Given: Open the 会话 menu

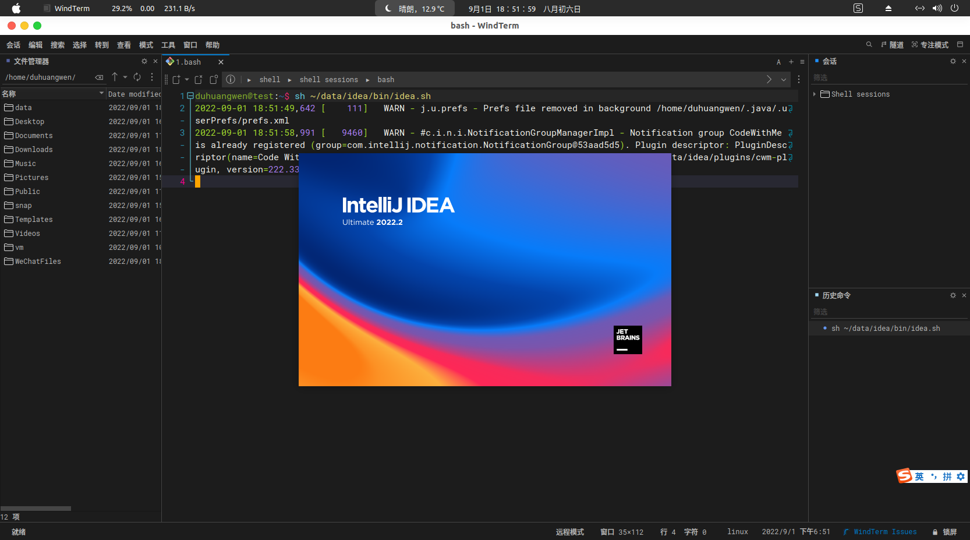Looking at the screenshot, I should (13, 45).
